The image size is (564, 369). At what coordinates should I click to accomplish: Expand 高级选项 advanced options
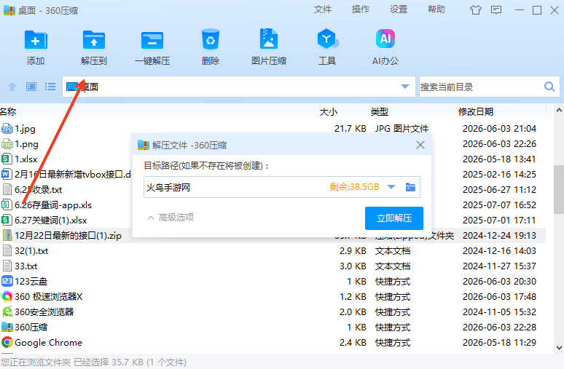click(171, 218)
